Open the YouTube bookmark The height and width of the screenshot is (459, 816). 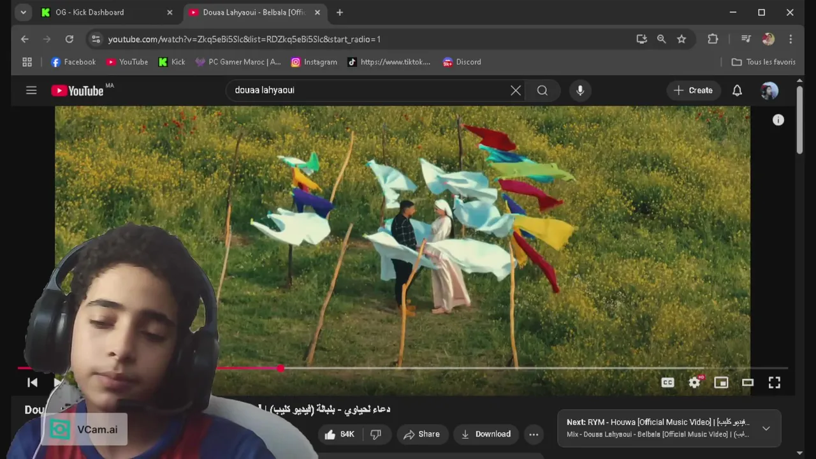pos(127,62)
